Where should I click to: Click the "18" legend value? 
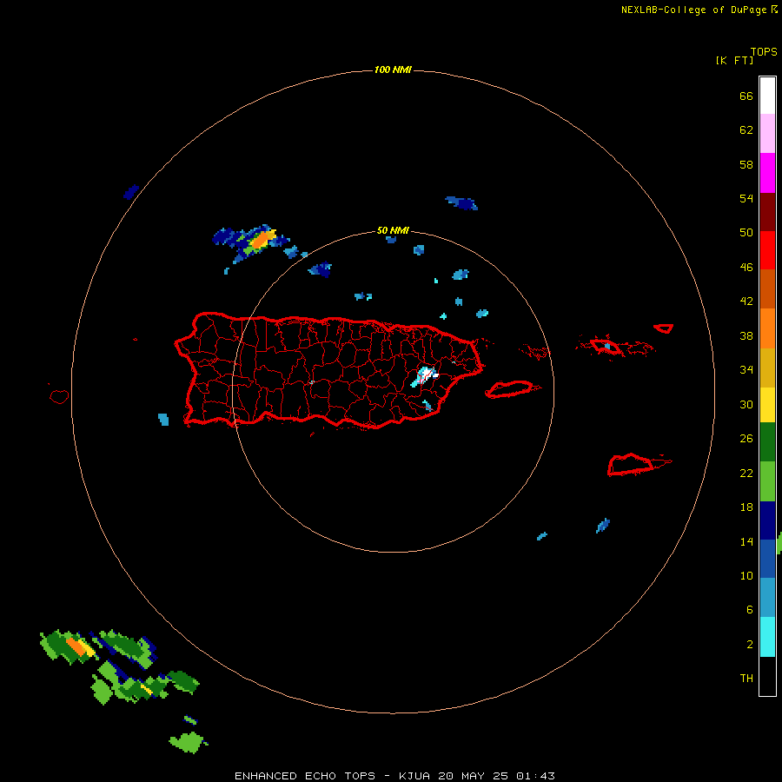(x=746, y=507)
